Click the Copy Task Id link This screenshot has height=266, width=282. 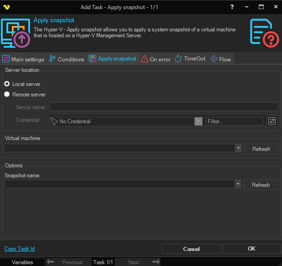(20, 249)
